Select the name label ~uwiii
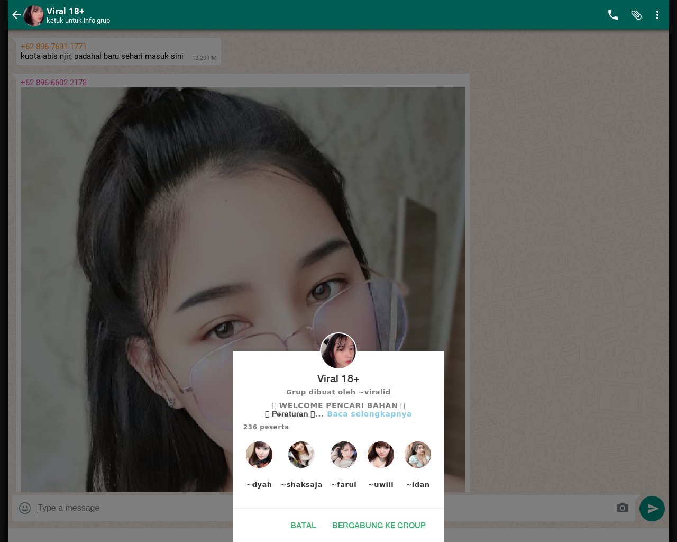Screen dimensions: 677x542 coord(381,485)
